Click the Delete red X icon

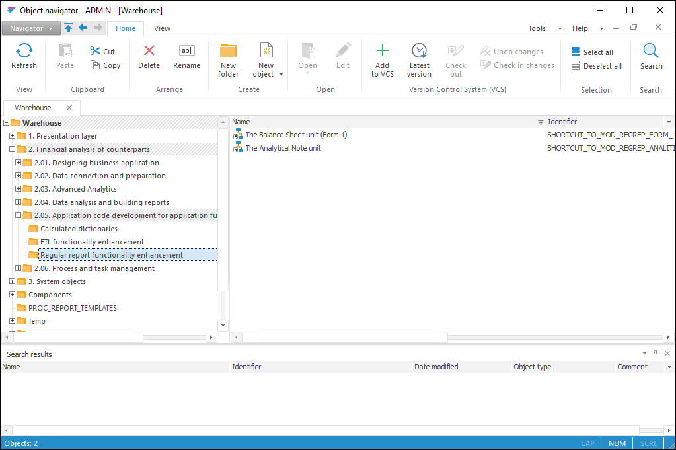pyautogui.click(x=149, y=52)
